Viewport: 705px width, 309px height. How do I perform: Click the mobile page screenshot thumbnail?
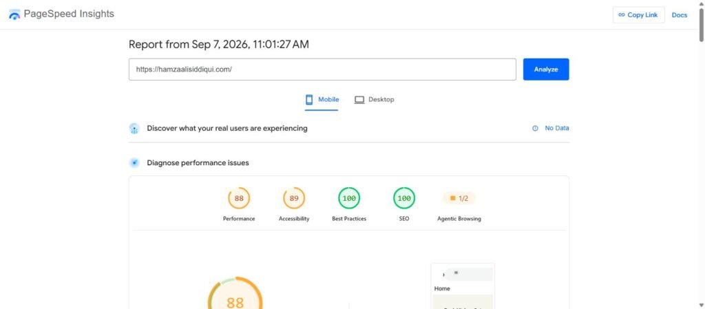(x=463, y=286)
